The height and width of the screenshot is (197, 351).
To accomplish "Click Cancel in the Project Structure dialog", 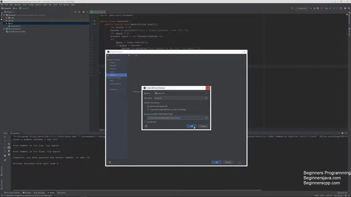I will click(x=228, y=163).
